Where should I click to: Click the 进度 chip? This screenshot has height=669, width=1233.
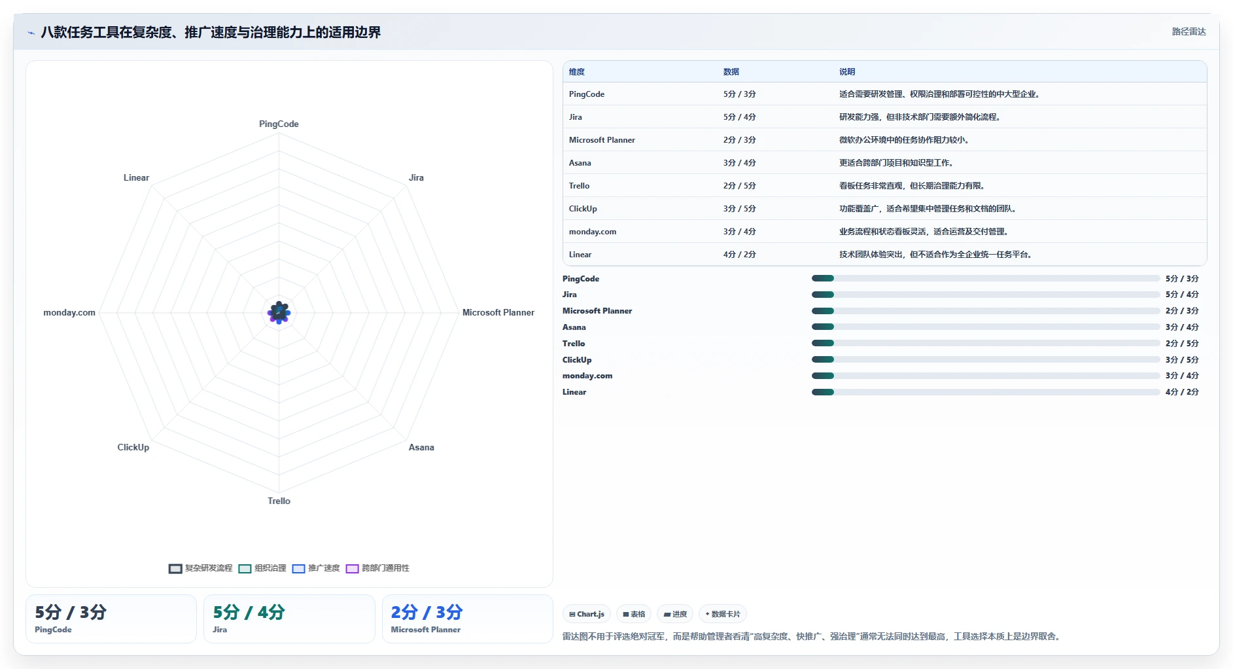click(675, 614)
